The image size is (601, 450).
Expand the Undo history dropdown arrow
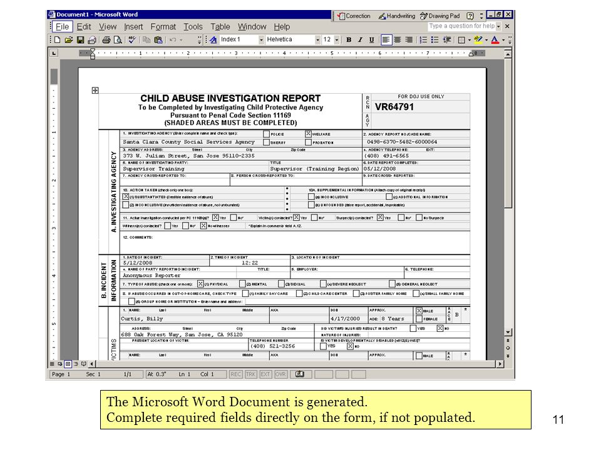pos(182,40)
